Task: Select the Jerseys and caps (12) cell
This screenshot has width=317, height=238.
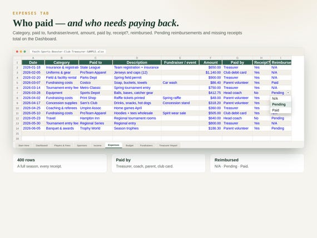Action: tap(137, 73)
